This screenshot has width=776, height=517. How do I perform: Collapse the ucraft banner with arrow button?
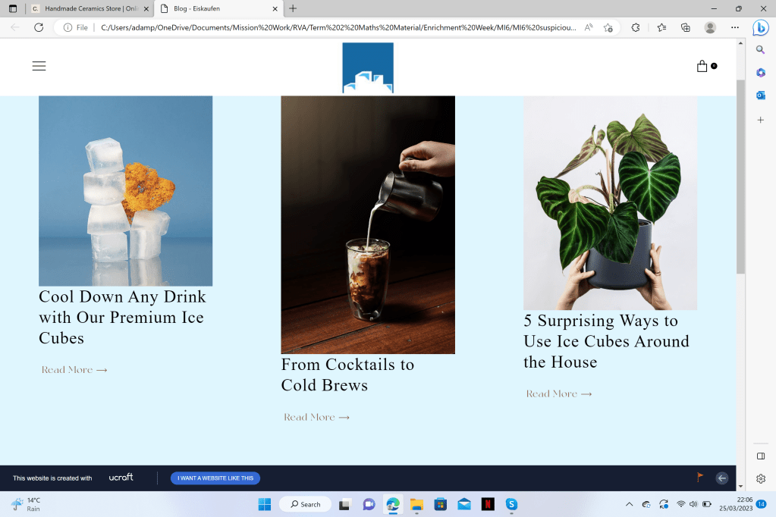[722, 478]
